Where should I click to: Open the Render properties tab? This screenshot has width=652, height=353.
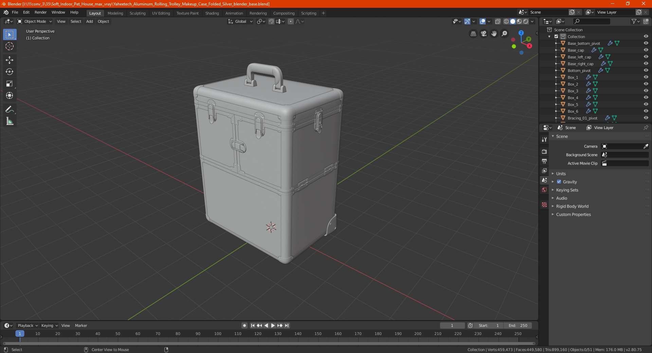click(544, 151)
